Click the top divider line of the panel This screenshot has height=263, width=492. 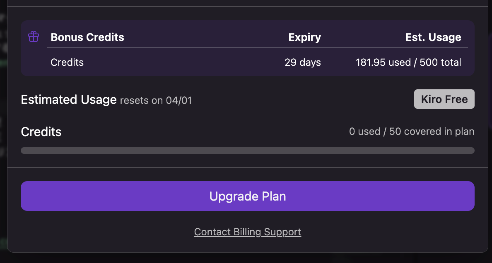pyautogui.click(x=248, y=7)
